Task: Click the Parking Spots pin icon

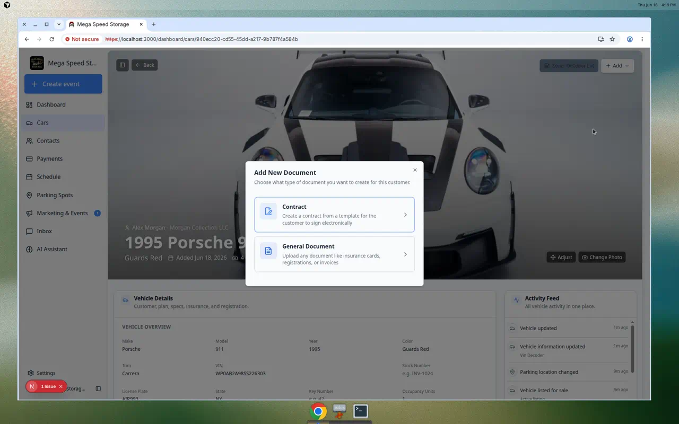Action: pyautogui.click(x=29, y=195)
